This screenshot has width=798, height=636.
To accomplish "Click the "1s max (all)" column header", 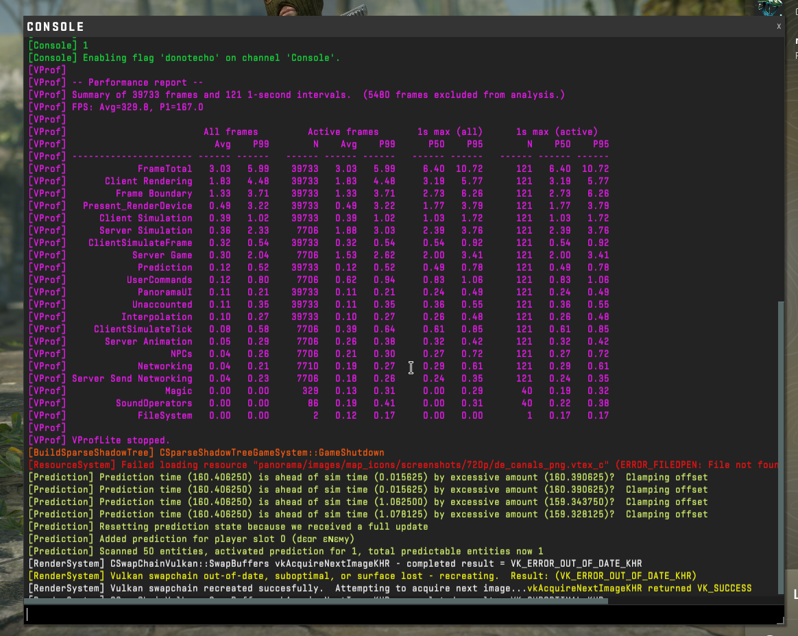I will point(450,132).
